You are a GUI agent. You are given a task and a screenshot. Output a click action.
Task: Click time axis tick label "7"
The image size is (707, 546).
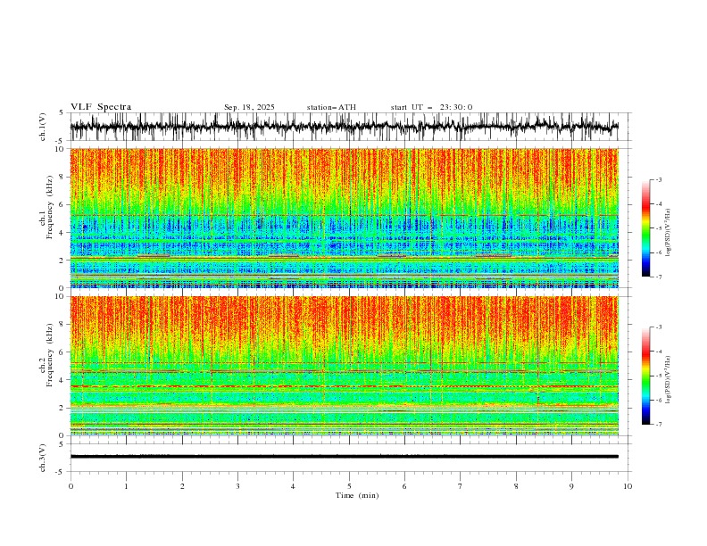(461, 486)
